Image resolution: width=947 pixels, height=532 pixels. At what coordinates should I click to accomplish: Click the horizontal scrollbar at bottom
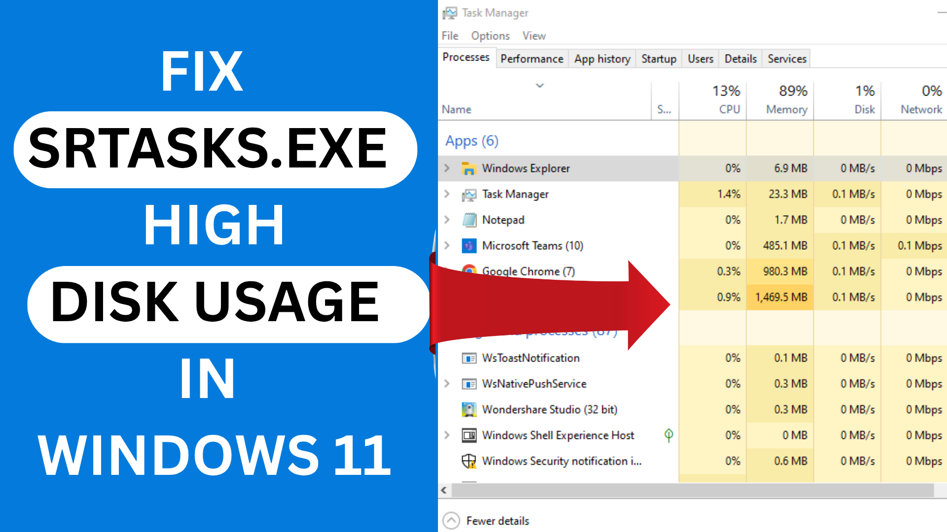pos(691,491)
